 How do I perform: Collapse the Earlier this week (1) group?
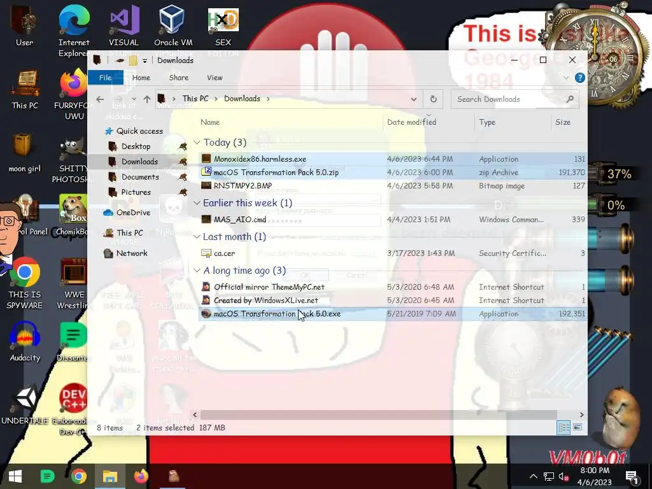click(x=197, y=203)
